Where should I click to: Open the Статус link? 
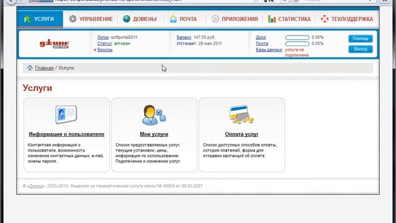(105, 43)
